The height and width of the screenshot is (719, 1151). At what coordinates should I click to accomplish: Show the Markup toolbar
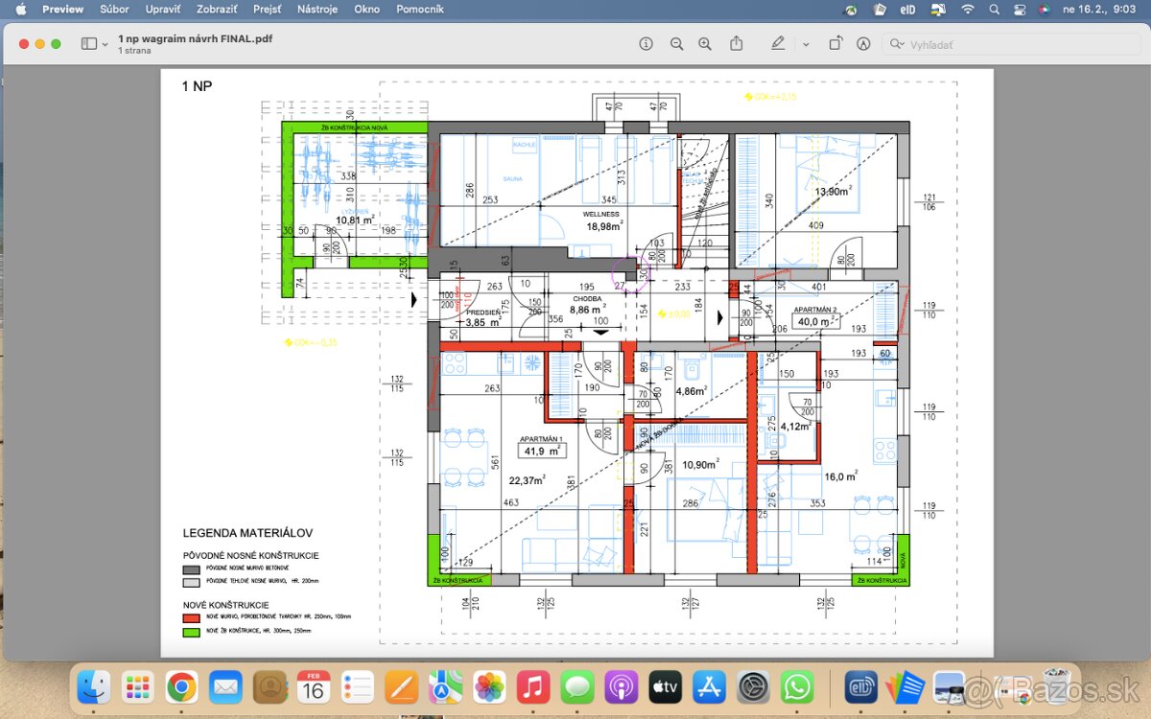coord(863,44)
